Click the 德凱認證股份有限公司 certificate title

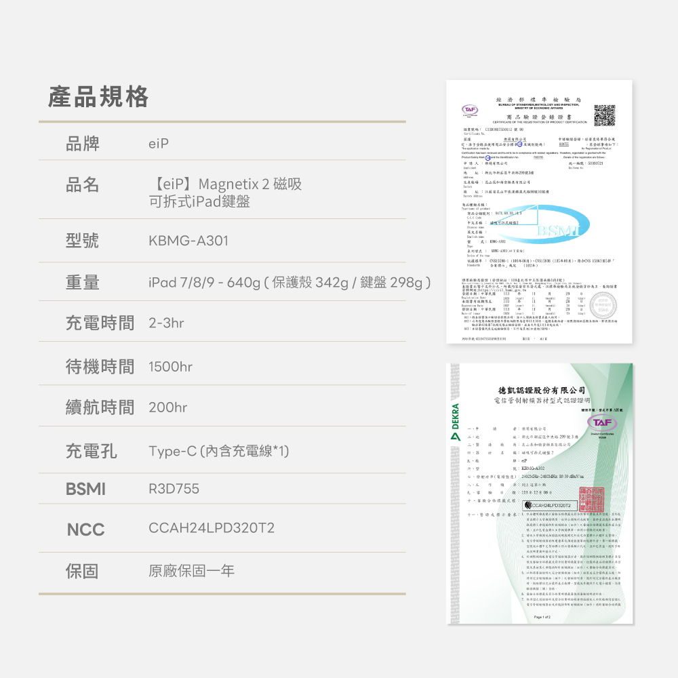pos(541,390)
